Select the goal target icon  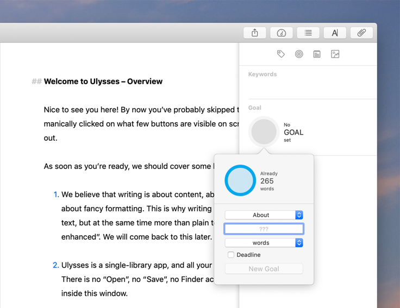299,54
